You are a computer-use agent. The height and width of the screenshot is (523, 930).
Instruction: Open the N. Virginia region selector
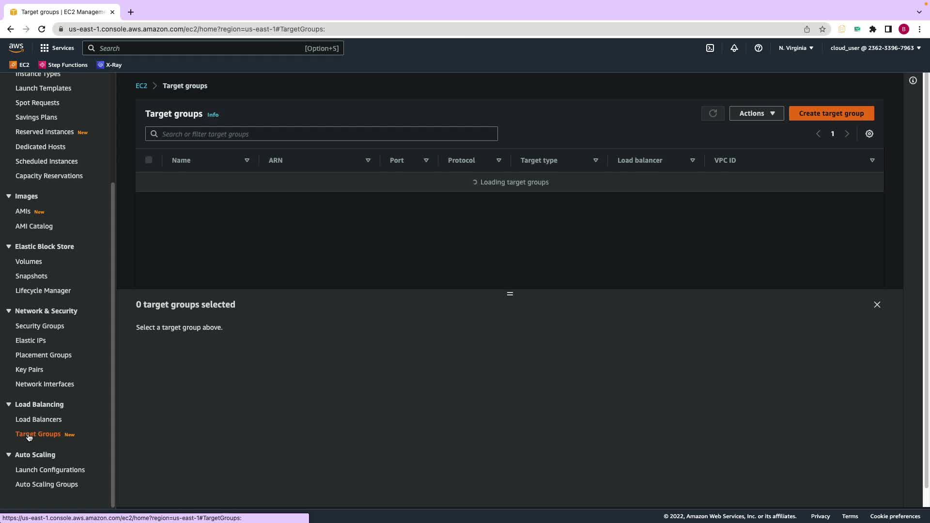point(795,48)
